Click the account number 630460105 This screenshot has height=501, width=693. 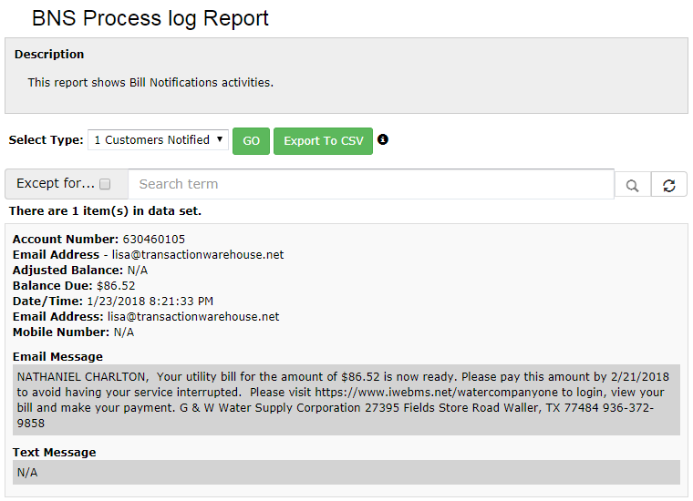[x=154, y=240]
